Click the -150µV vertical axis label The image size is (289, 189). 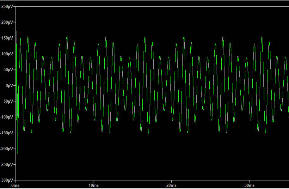[x=7, y=133]
